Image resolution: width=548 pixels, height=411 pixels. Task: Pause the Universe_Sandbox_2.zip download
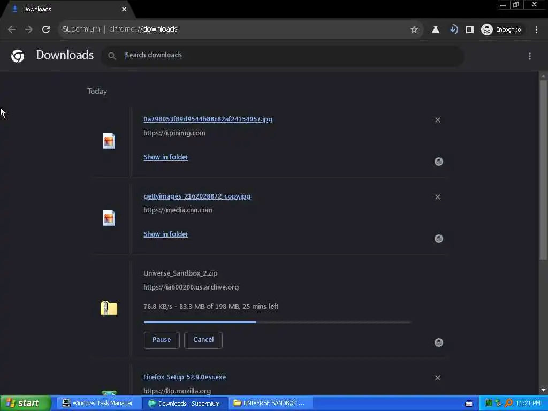(162, 340)
